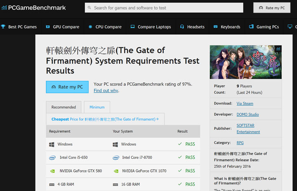This screenshot has height=191, width=297.
Task: Click the Your System column header
Action: (123, 131)
